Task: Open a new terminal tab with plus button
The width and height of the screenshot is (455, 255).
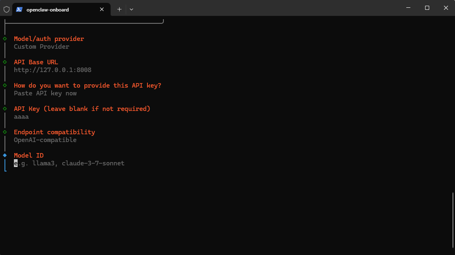Action: [x=119, y=9]
